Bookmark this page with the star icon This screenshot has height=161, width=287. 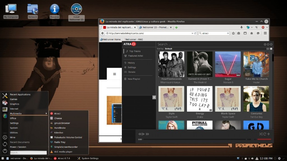(233, 33)
